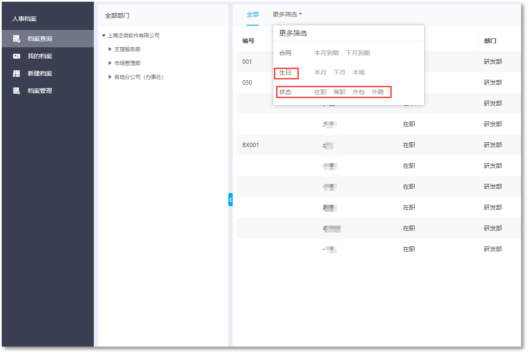Screen dimensions: 528x354
Task: Open 我的档案 in the sidebar
Action: tap(47, 56)
